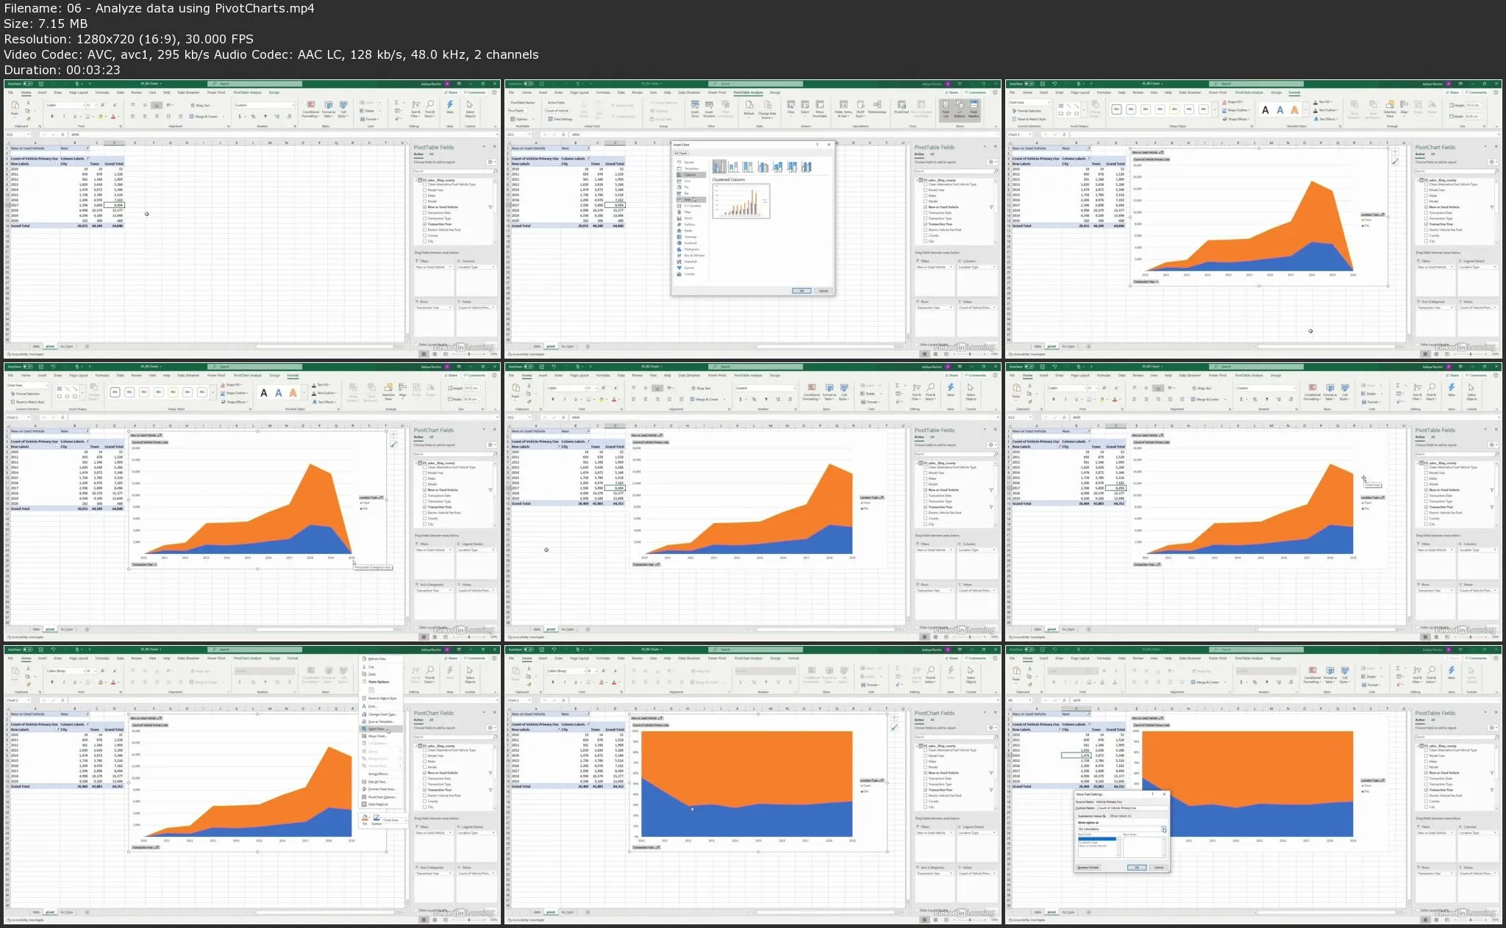The height and width of the screenshot is (928, 1506).
Task: Open Show values as dropdown in Value Field Settings
Action: click(x=1163, y=829)
